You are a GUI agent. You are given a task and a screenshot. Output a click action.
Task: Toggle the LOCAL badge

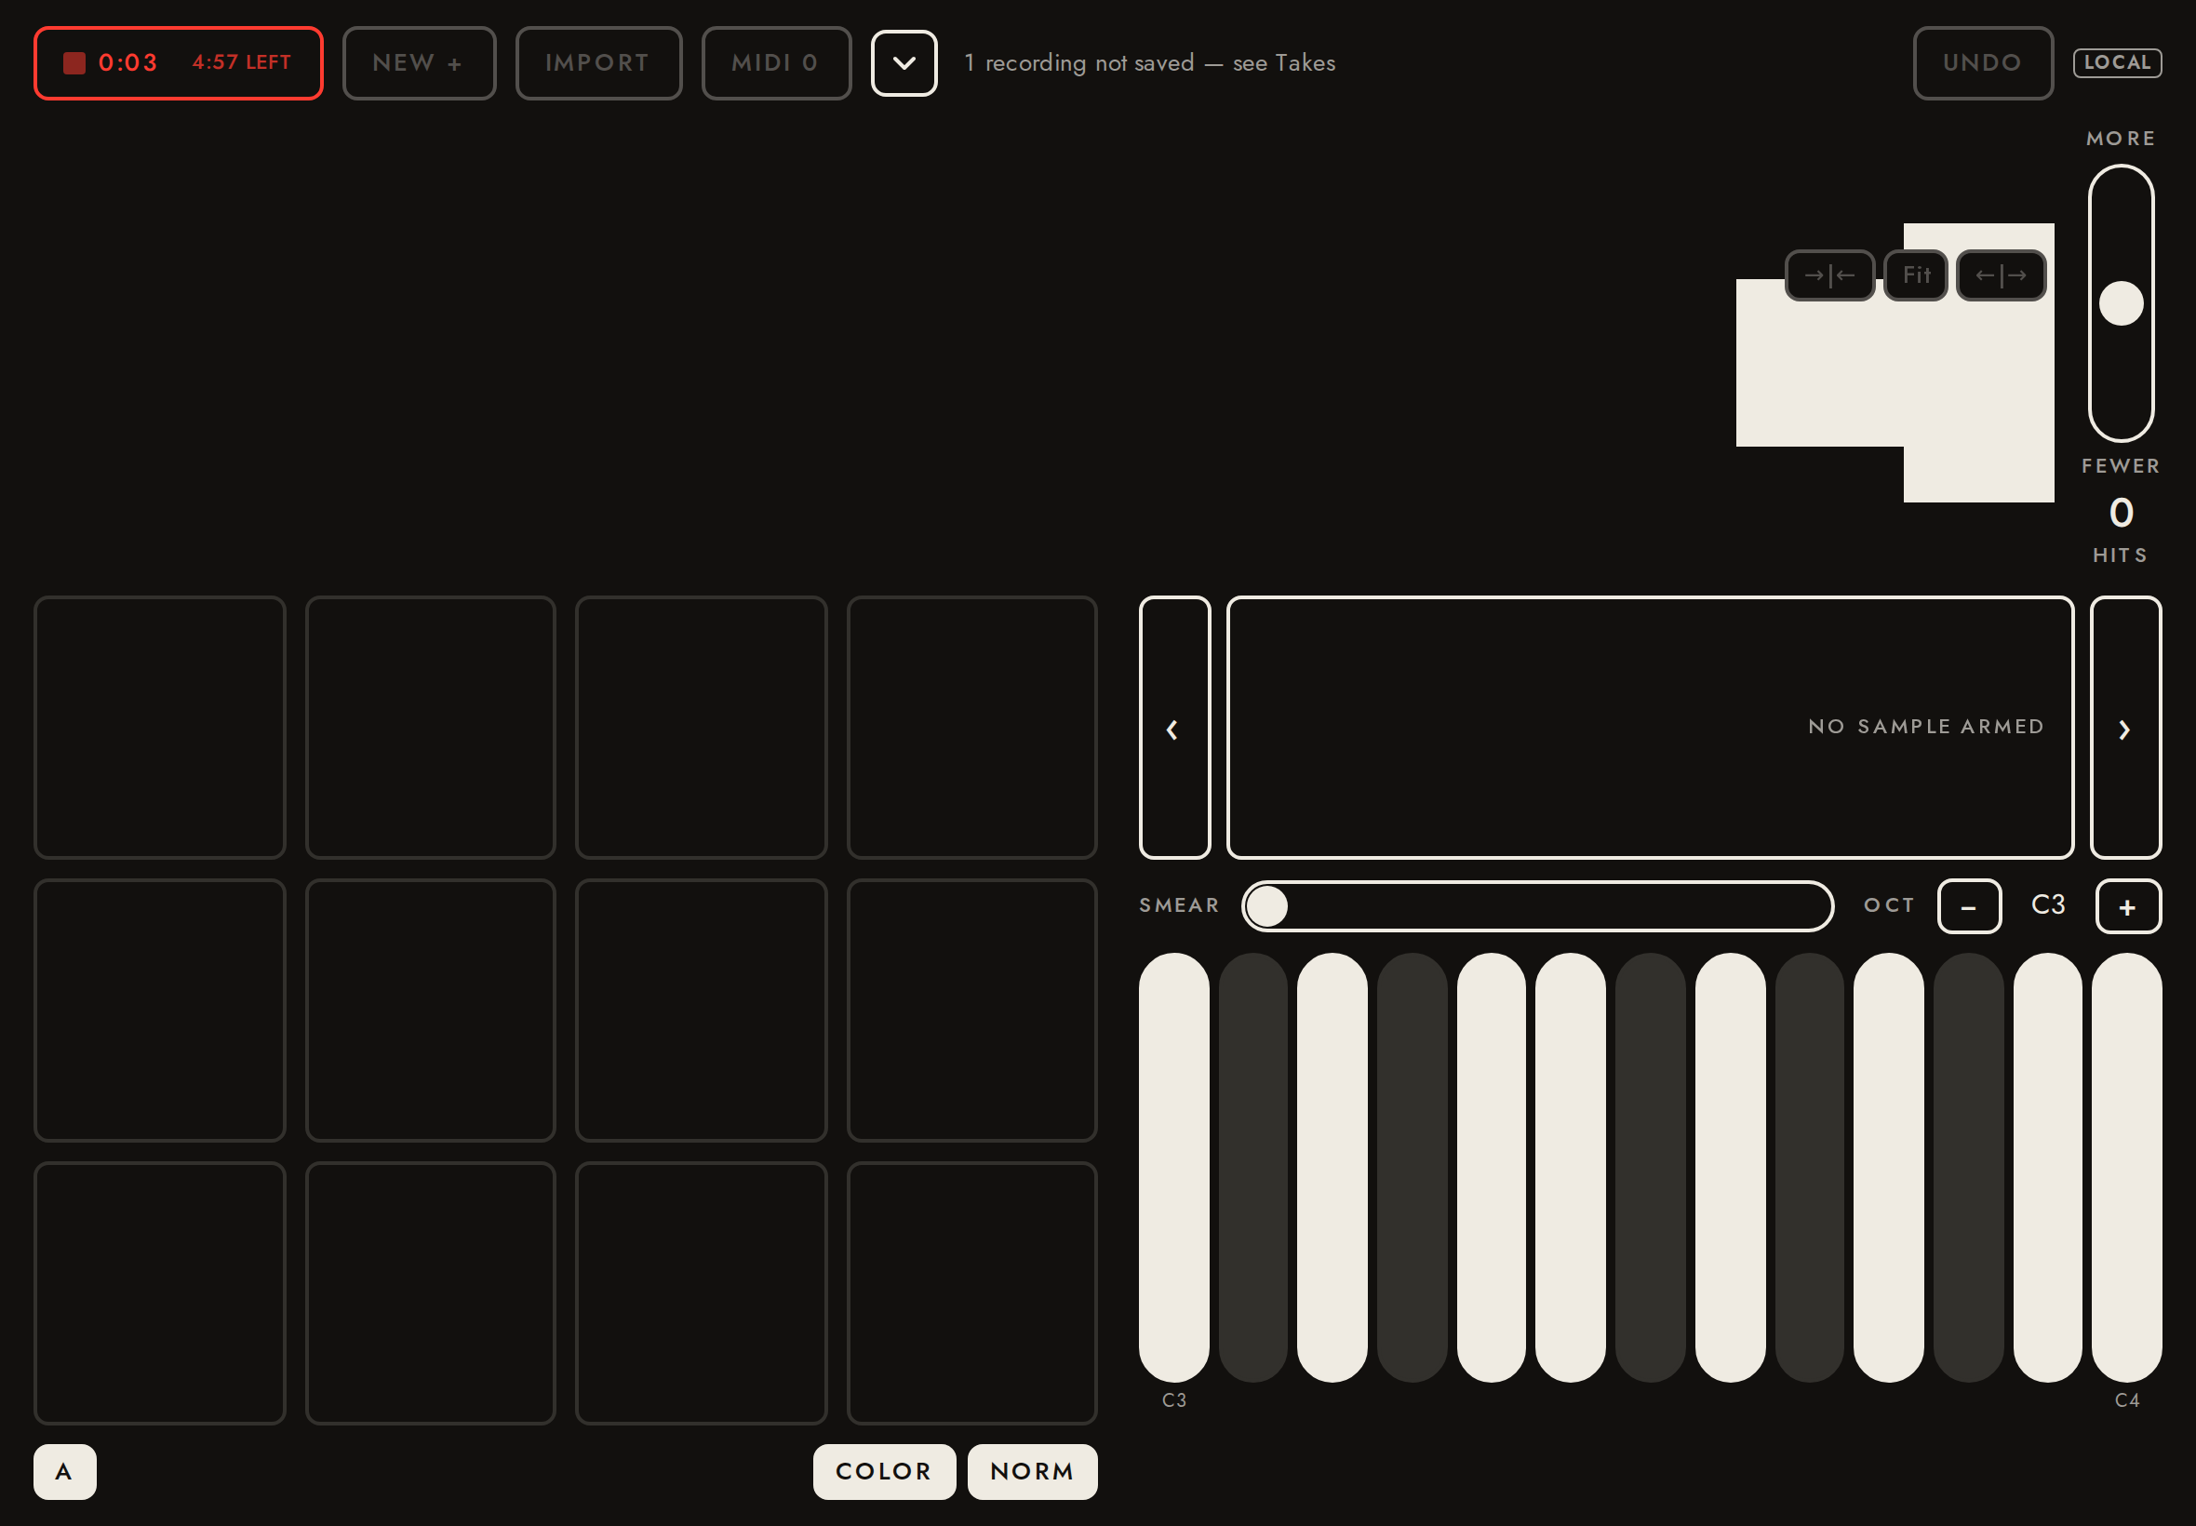(x=2117, y=63)
